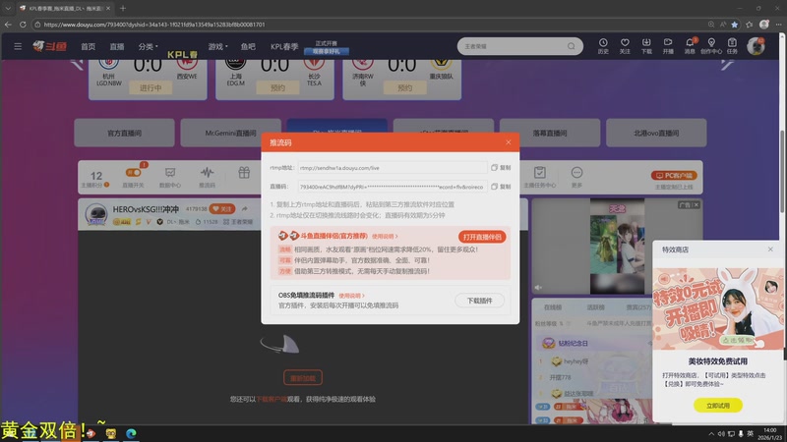This screenshot has height=442, width=787.
Task: Click the special-effects promo banner image
Action: pos(718,308)
